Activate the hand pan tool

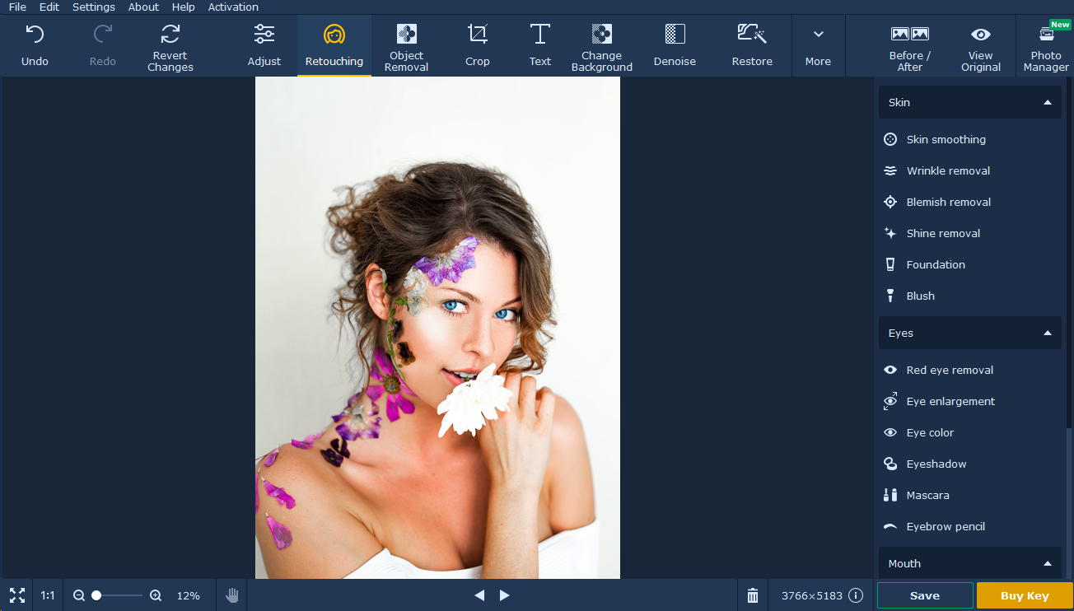pyautogui.click(x=232, y=595)
